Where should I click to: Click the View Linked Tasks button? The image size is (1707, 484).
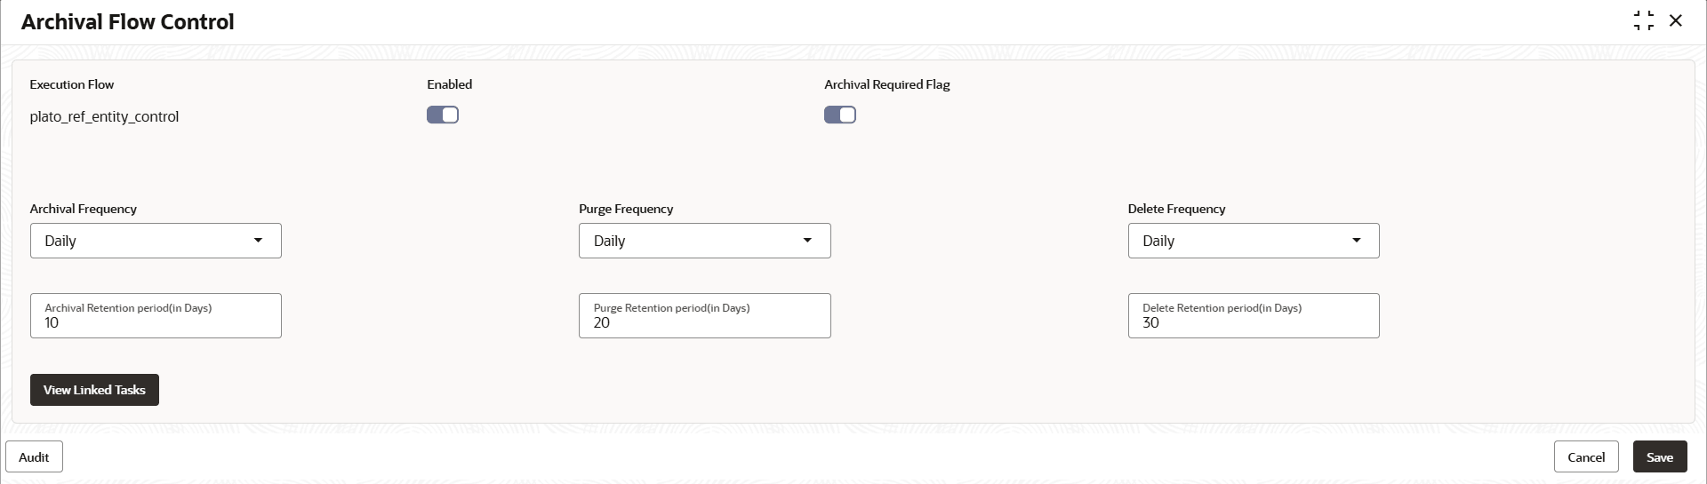tap(94, 390)
